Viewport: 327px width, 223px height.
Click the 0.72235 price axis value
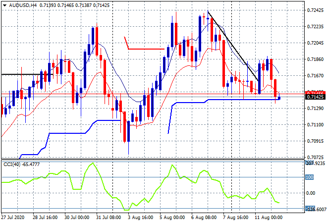[315, 26]
